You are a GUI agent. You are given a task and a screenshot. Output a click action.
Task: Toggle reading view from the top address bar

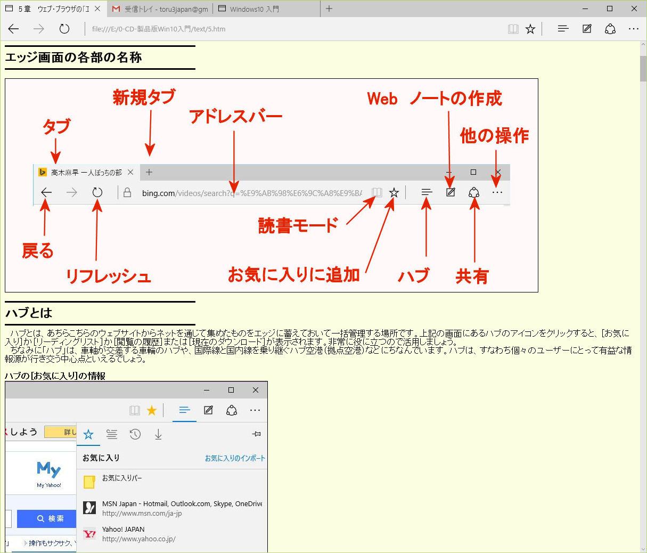(513, 29)
